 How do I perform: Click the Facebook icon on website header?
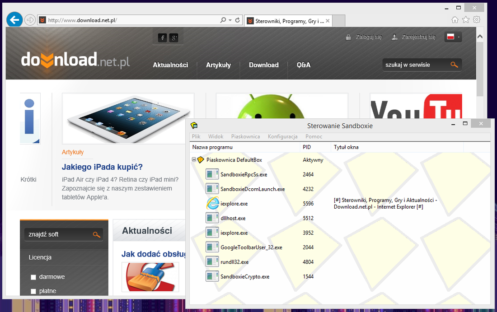[162, 38]
